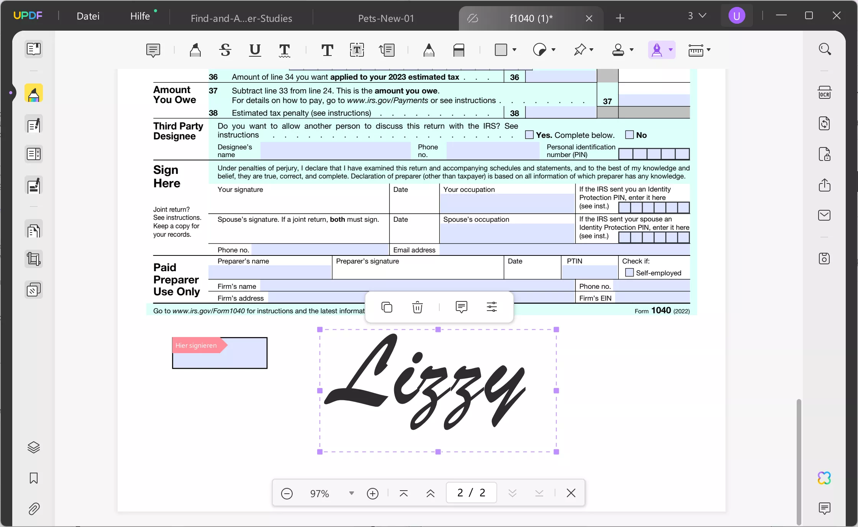The height and width of the screenshot is (527, 858).
Task: Open the search panel
Action: [x=825, y=49]
